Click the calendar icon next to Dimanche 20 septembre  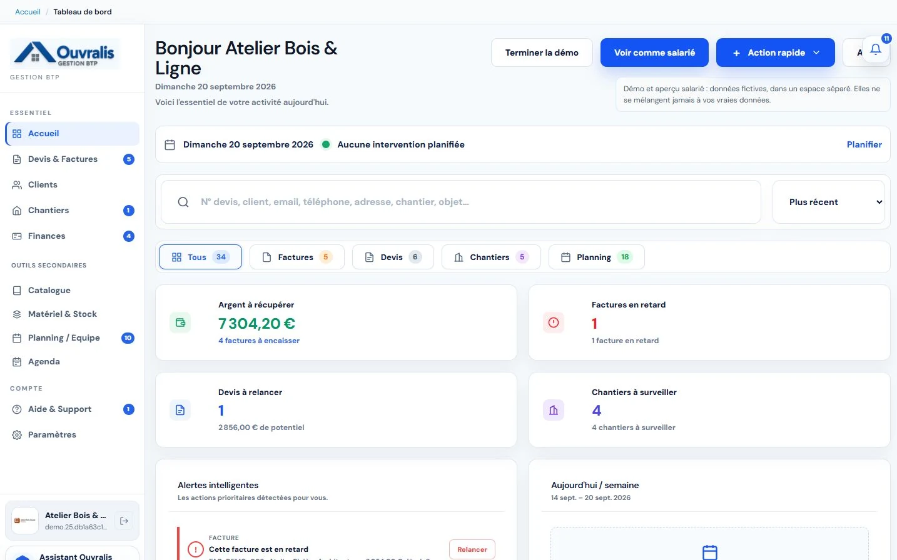[x=170, y=144]
